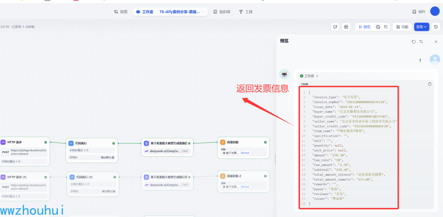Viewport: 443px width, 217px height.
Task: Click the chatbot robot avatar in preview
Action: tap(284, 74)
